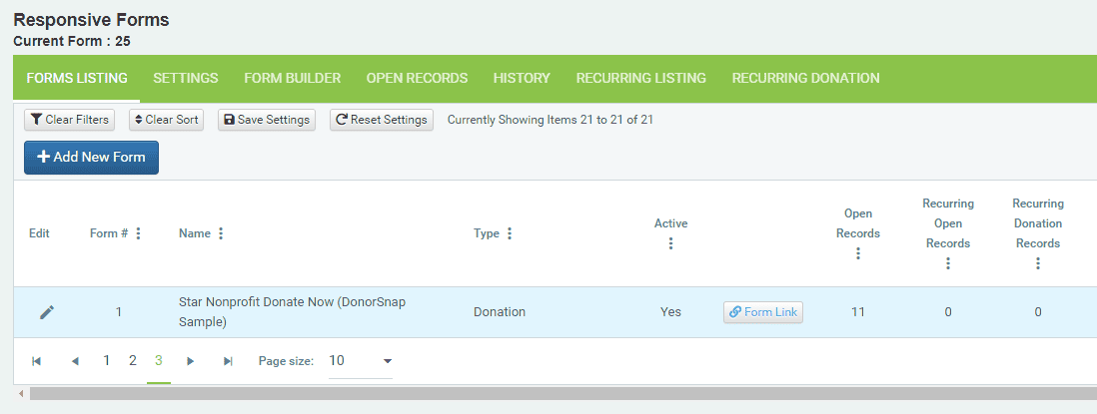
Task: Expand the Page size dropdown
Action: (361, 361)
